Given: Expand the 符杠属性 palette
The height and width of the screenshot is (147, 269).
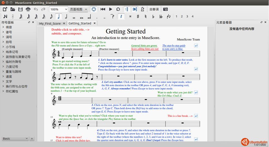Looking at the screenshot, I should (3, 91).
